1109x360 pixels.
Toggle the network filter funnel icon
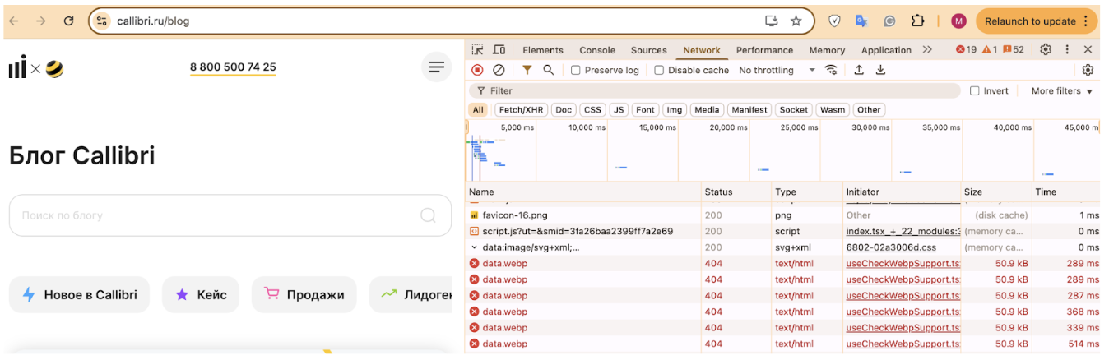[x=527, y=71]
